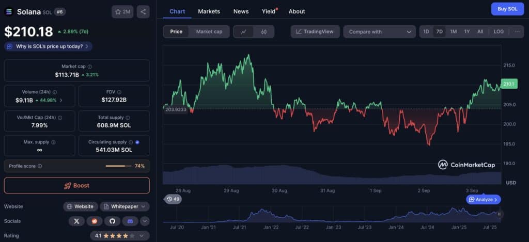Open the Chart tab
The width and height of the screenshot is (529, 242).
click(x=177, y=11)
